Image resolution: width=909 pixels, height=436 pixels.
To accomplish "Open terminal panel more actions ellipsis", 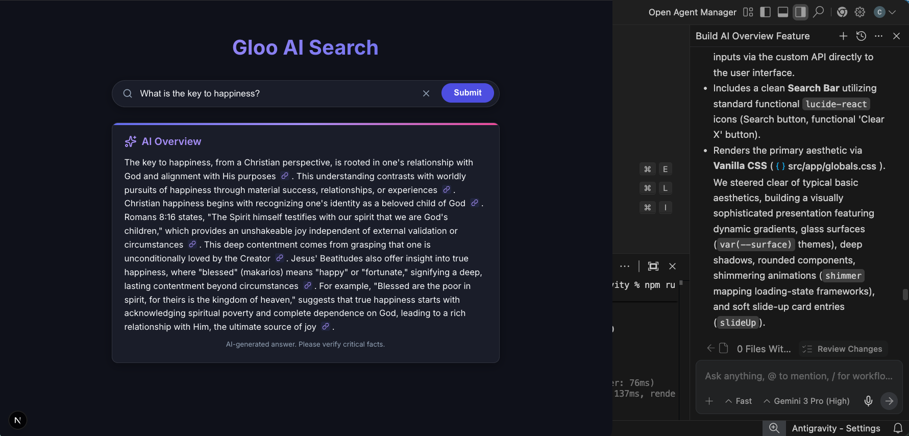I will point(625,266).
